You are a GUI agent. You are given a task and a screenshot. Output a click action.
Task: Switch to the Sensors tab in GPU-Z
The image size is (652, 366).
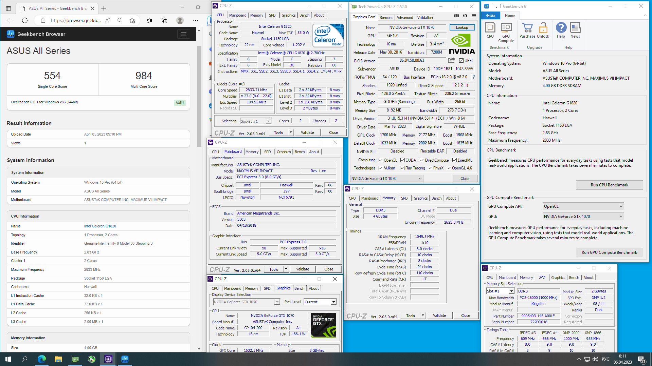coord(386,18)
